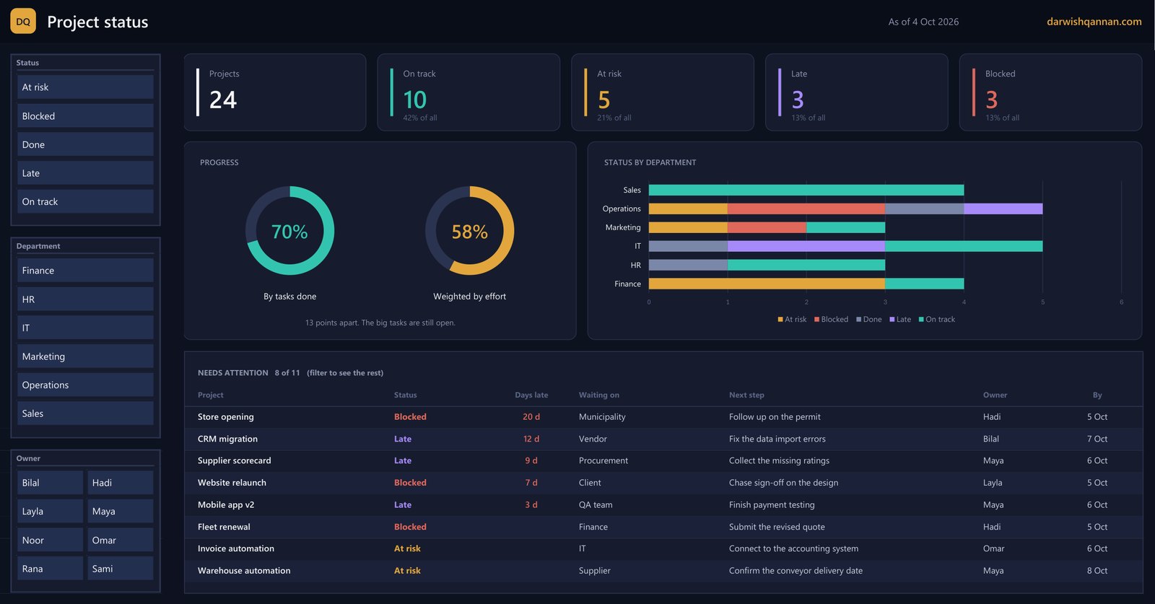This screenshot has width=1155, height=604.
Task: Select Warehouse automation row
Action: [663, 571]
